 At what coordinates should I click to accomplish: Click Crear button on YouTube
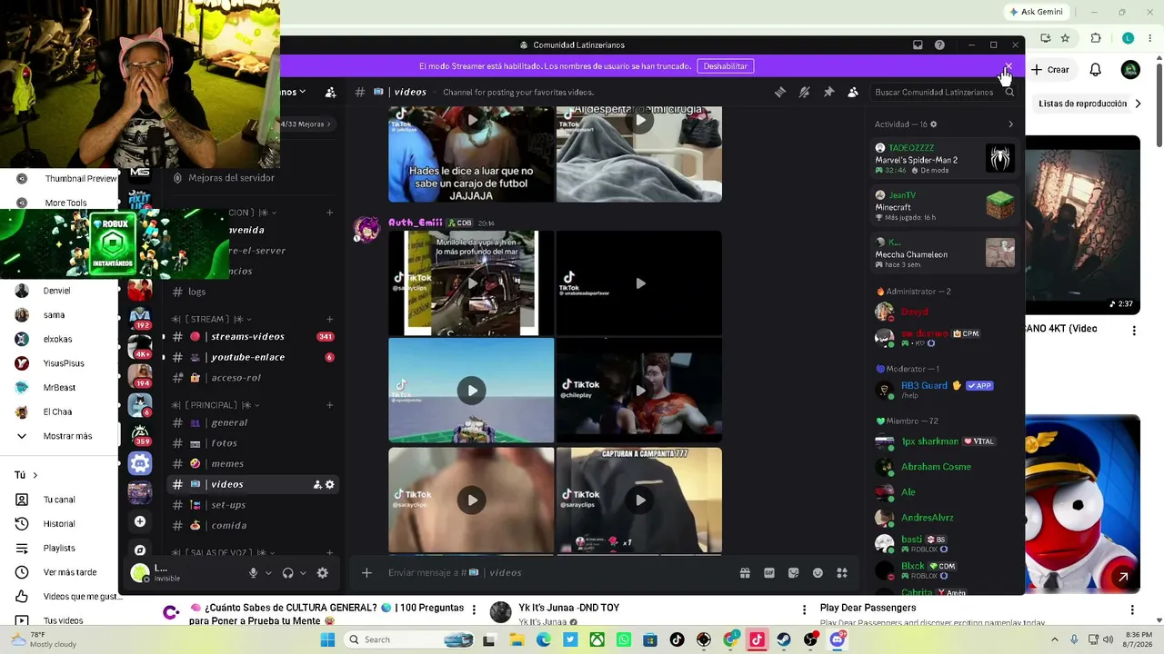(x=1050, y=70)
